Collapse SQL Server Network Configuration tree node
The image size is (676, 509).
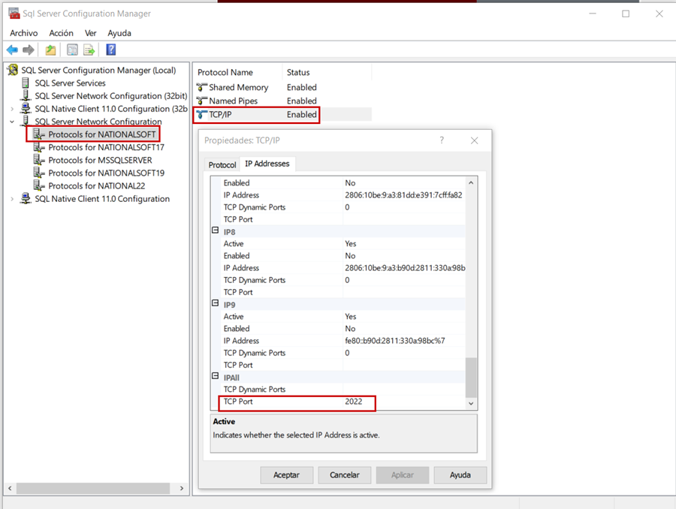[12, 122]
